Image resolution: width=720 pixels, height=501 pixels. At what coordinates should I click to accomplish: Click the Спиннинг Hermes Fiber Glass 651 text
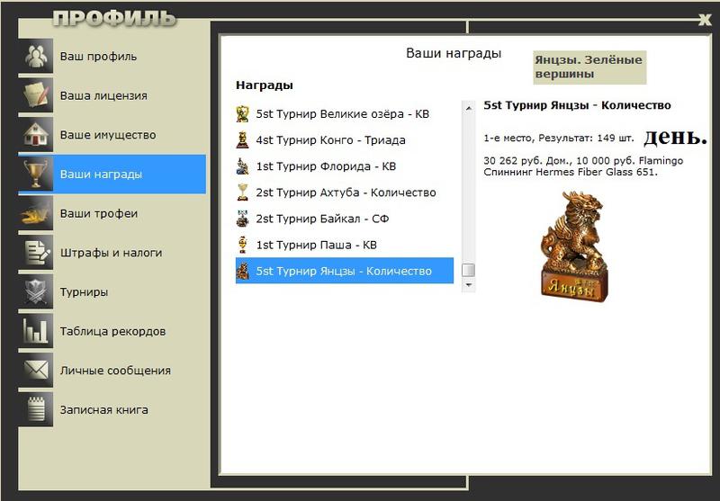click(571, 173)
